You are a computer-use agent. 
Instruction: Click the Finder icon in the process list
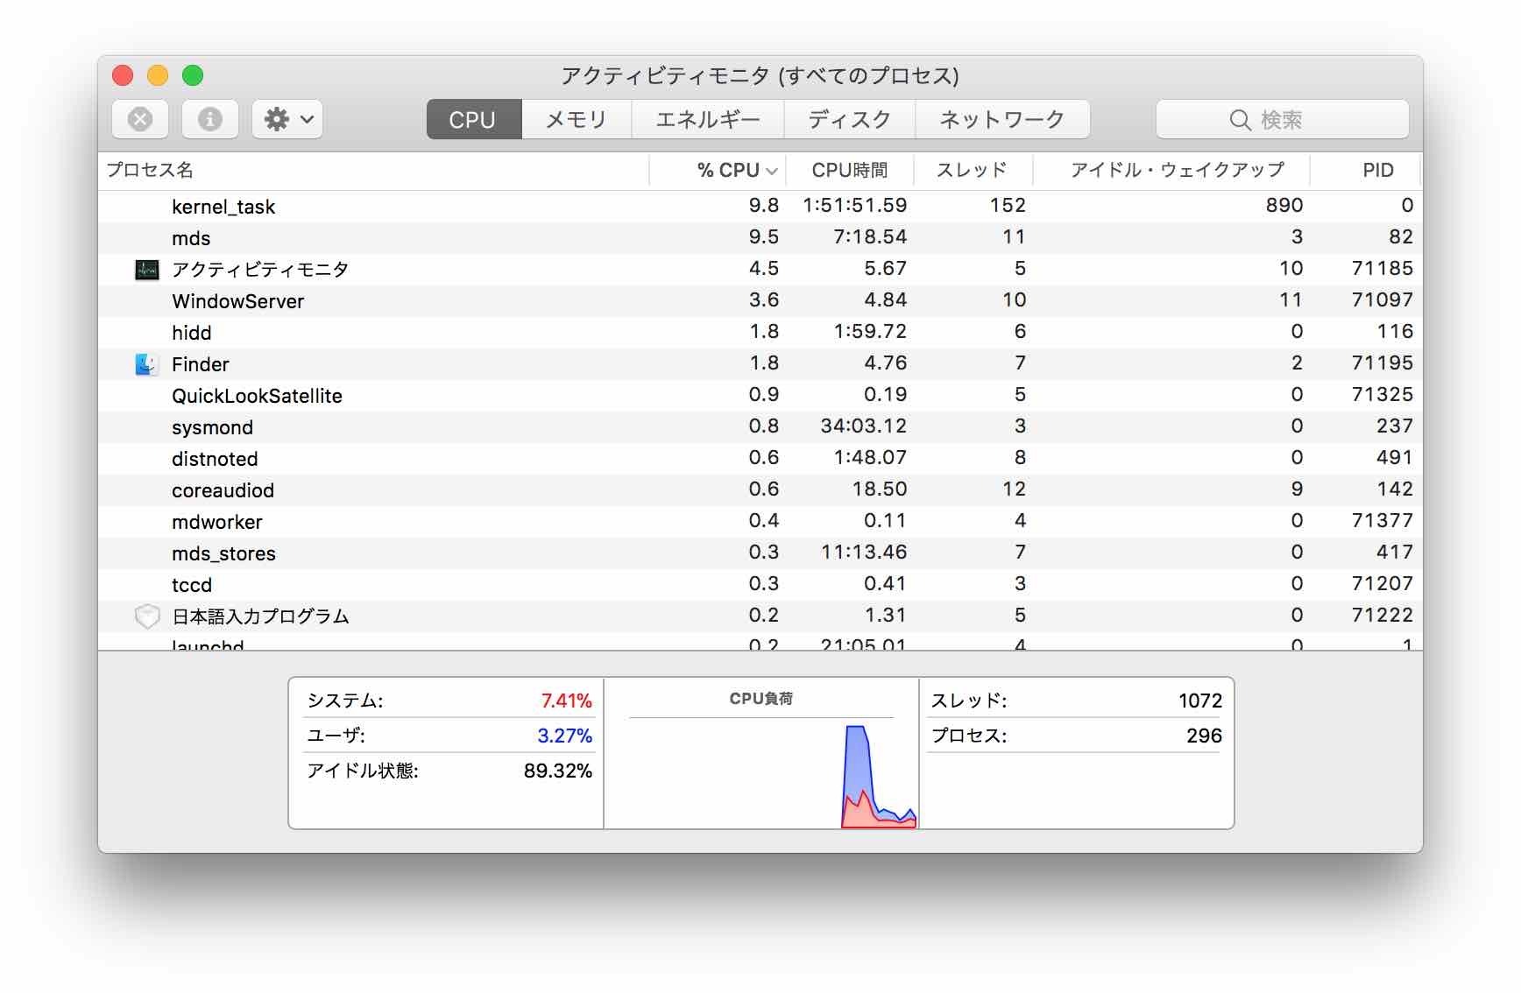(146, 364)
